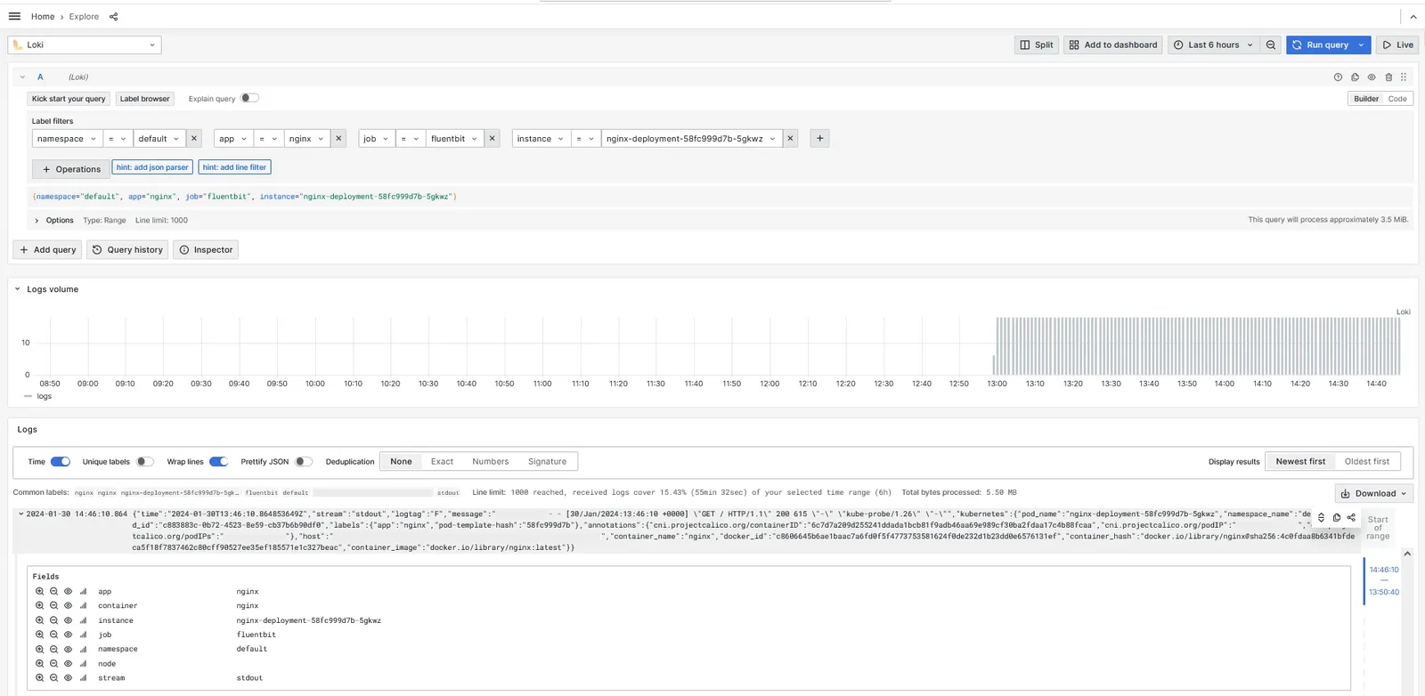Viewport: 1425px width, 696px height.
Task: Duplicate query A with the copy icon
Action: 1355,77
